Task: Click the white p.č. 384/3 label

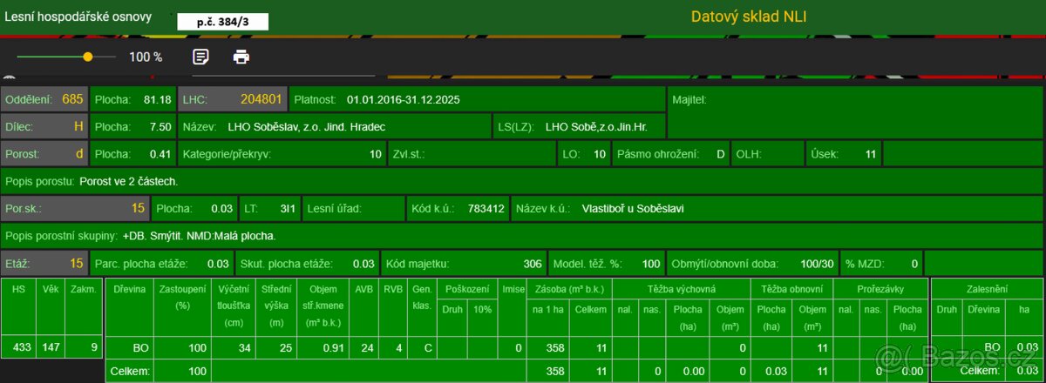Action: 222,21
